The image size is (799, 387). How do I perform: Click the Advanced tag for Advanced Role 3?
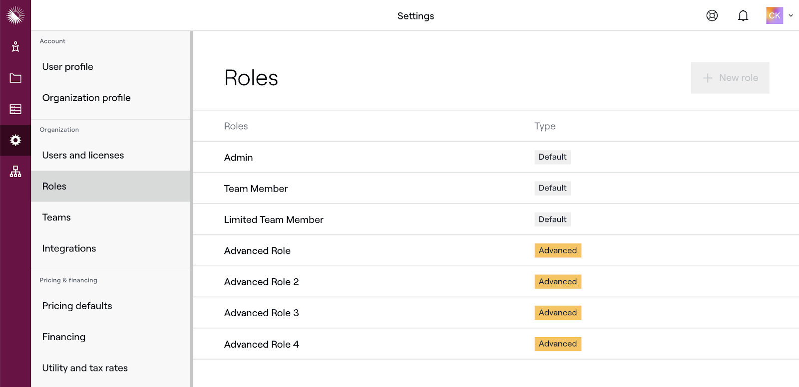(558, 313)
